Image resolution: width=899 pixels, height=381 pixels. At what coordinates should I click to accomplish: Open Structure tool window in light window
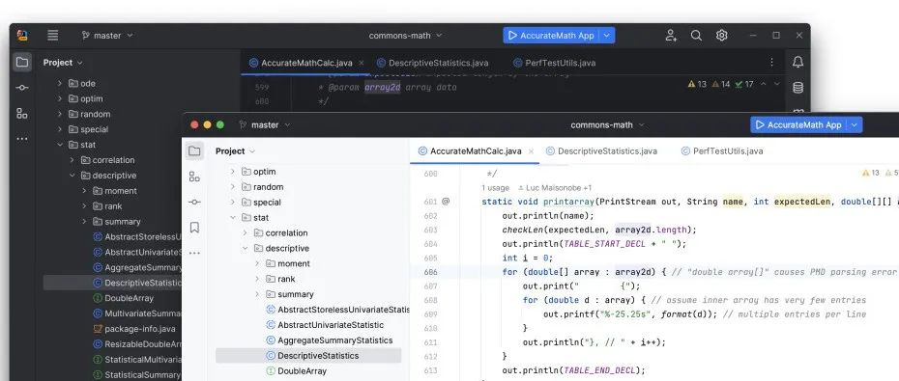194,177
